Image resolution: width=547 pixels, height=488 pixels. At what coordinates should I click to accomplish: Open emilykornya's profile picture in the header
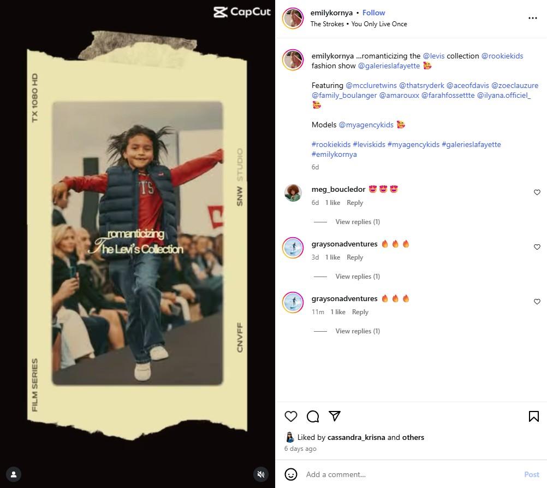pyautogui.click(x=293, y=18)
